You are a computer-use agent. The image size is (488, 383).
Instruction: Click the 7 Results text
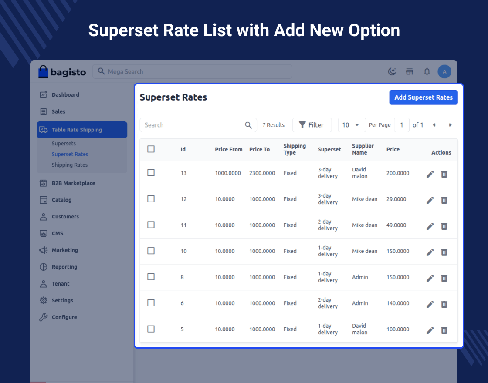273,125
